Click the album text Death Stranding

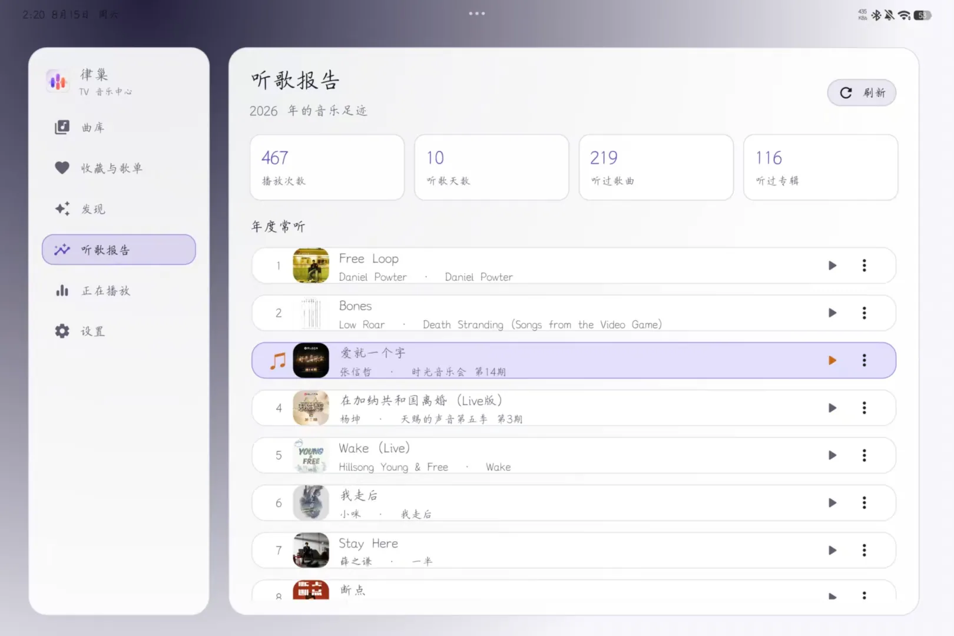(x=542, y=324)
